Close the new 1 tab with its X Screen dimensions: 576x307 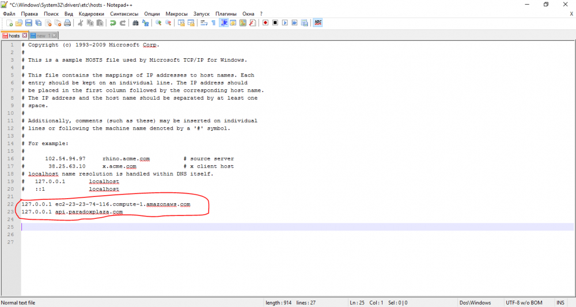click(x=54, y=35)
